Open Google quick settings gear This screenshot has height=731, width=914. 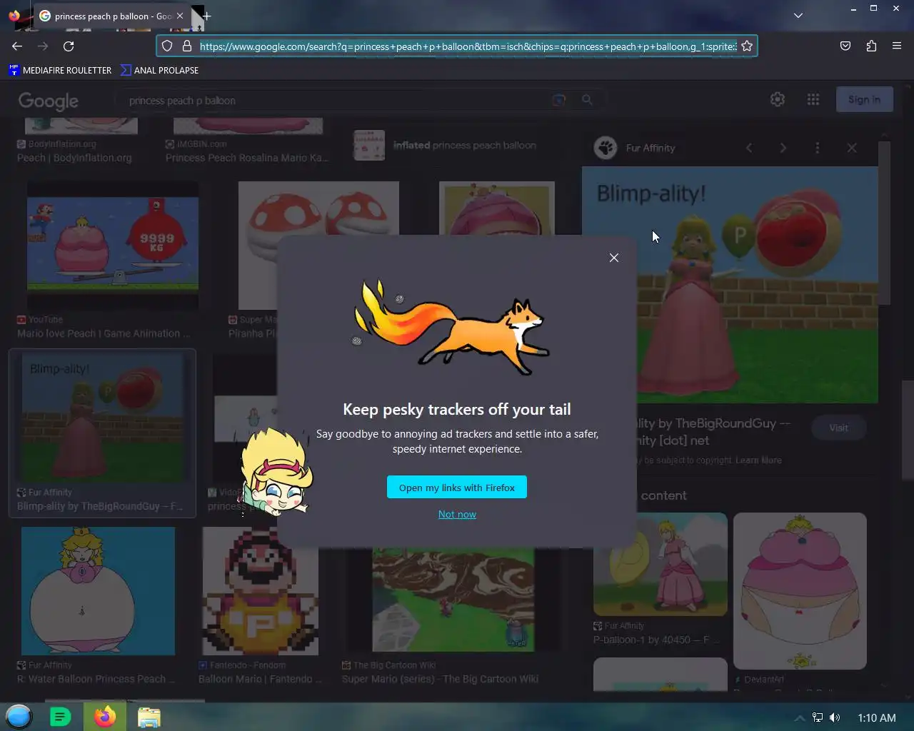(778, 99)
